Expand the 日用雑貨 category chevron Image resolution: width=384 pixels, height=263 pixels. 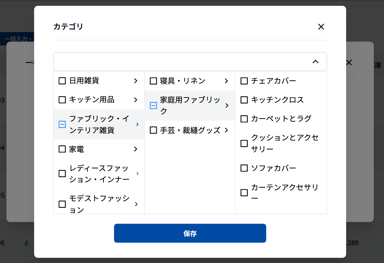tap(136, 81)
